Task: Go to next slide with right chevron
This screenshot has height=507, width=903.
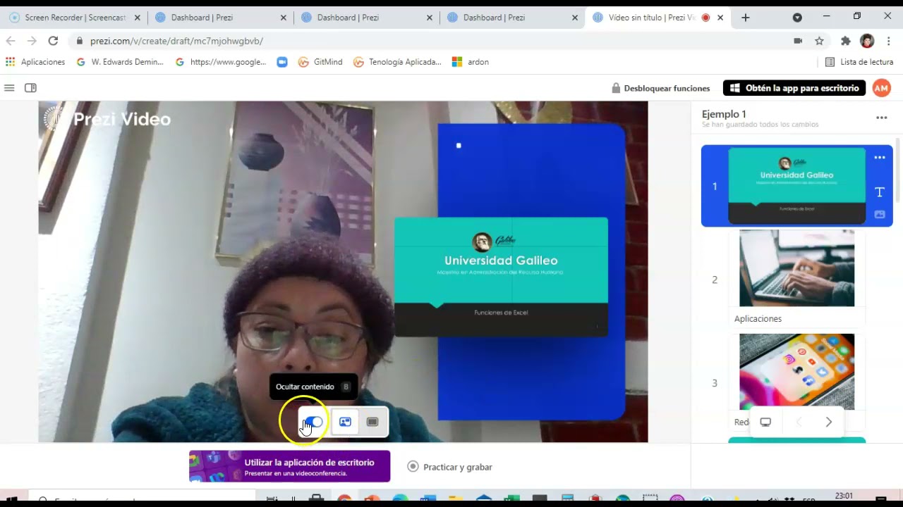Action: pos(829,423)
